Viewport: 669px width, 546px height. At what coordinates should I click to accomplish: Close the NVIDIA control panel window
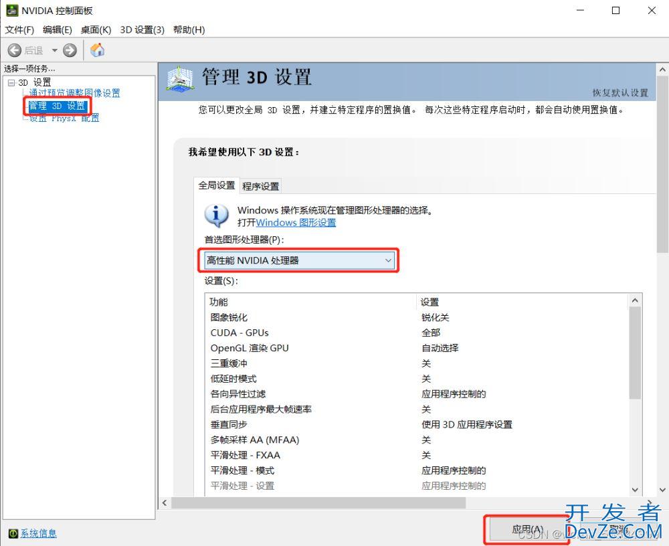(652, 10)
